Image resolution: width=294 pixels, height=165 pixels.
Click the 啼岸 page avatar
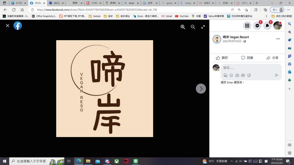pos(217,39)
